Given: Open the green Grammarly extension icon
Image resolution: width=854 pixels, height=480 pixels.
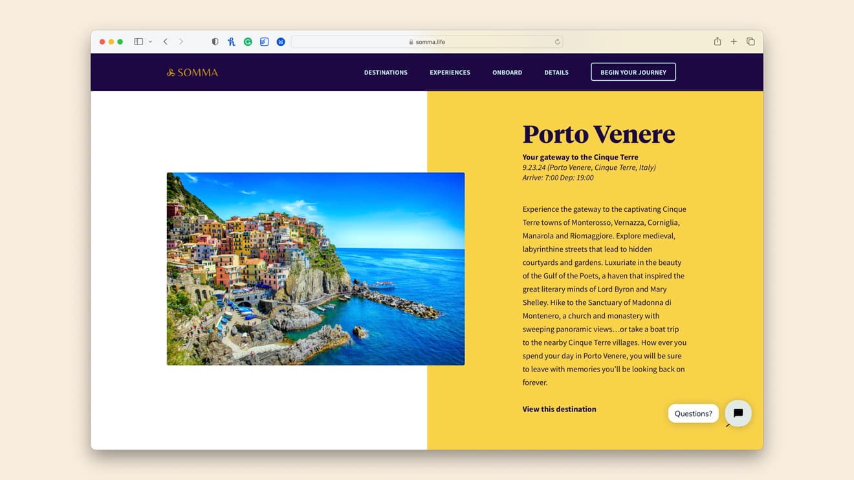Looking at the screenshot, I should point(248,41).
